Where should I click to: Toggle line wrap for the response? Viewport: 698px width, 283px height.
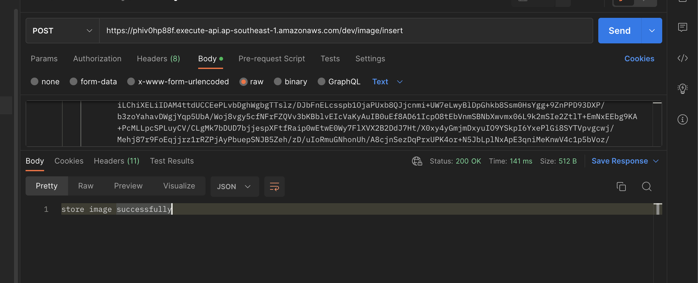pos(274,187)
